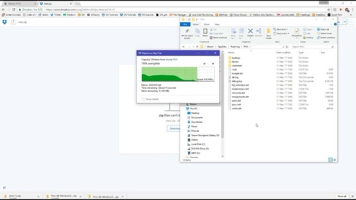The height and width of the screenshot is (200, 356).
Task: Click Paste shortcut in the ribbon
Action: click(x=218, y=38)
